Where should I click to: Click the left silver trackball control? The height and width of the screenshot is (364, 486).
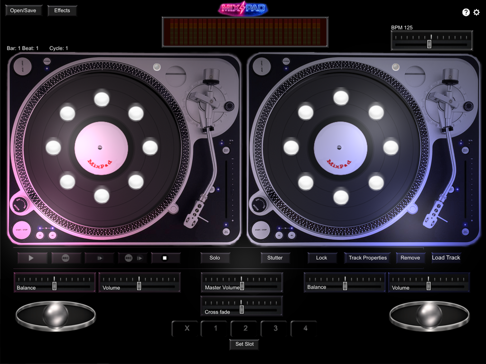click(x=56, y=316)
